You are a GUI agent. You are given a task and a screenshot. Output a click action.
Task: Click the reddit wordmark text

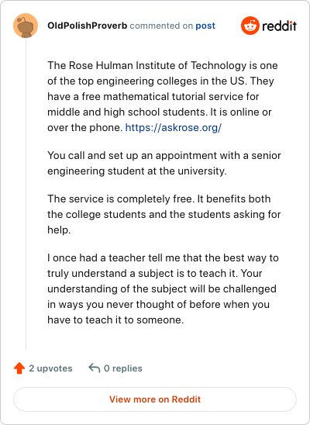tap(280, 26)
